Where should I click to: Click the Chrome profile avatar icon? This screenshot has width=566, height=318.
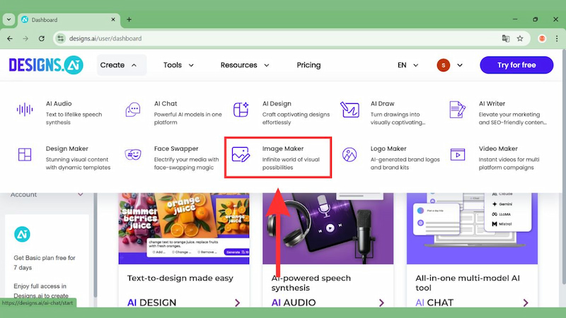[x=542, y=38]
